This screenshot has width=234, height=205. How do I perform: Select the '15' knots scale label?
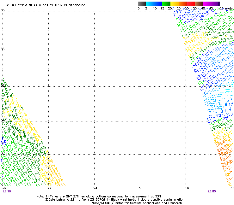click(x=162, y=9)
